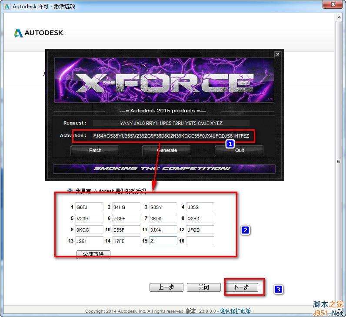Close the Autodesk licensing window
Viewport: 346px width, 317px height.
[x=333, y=4]
